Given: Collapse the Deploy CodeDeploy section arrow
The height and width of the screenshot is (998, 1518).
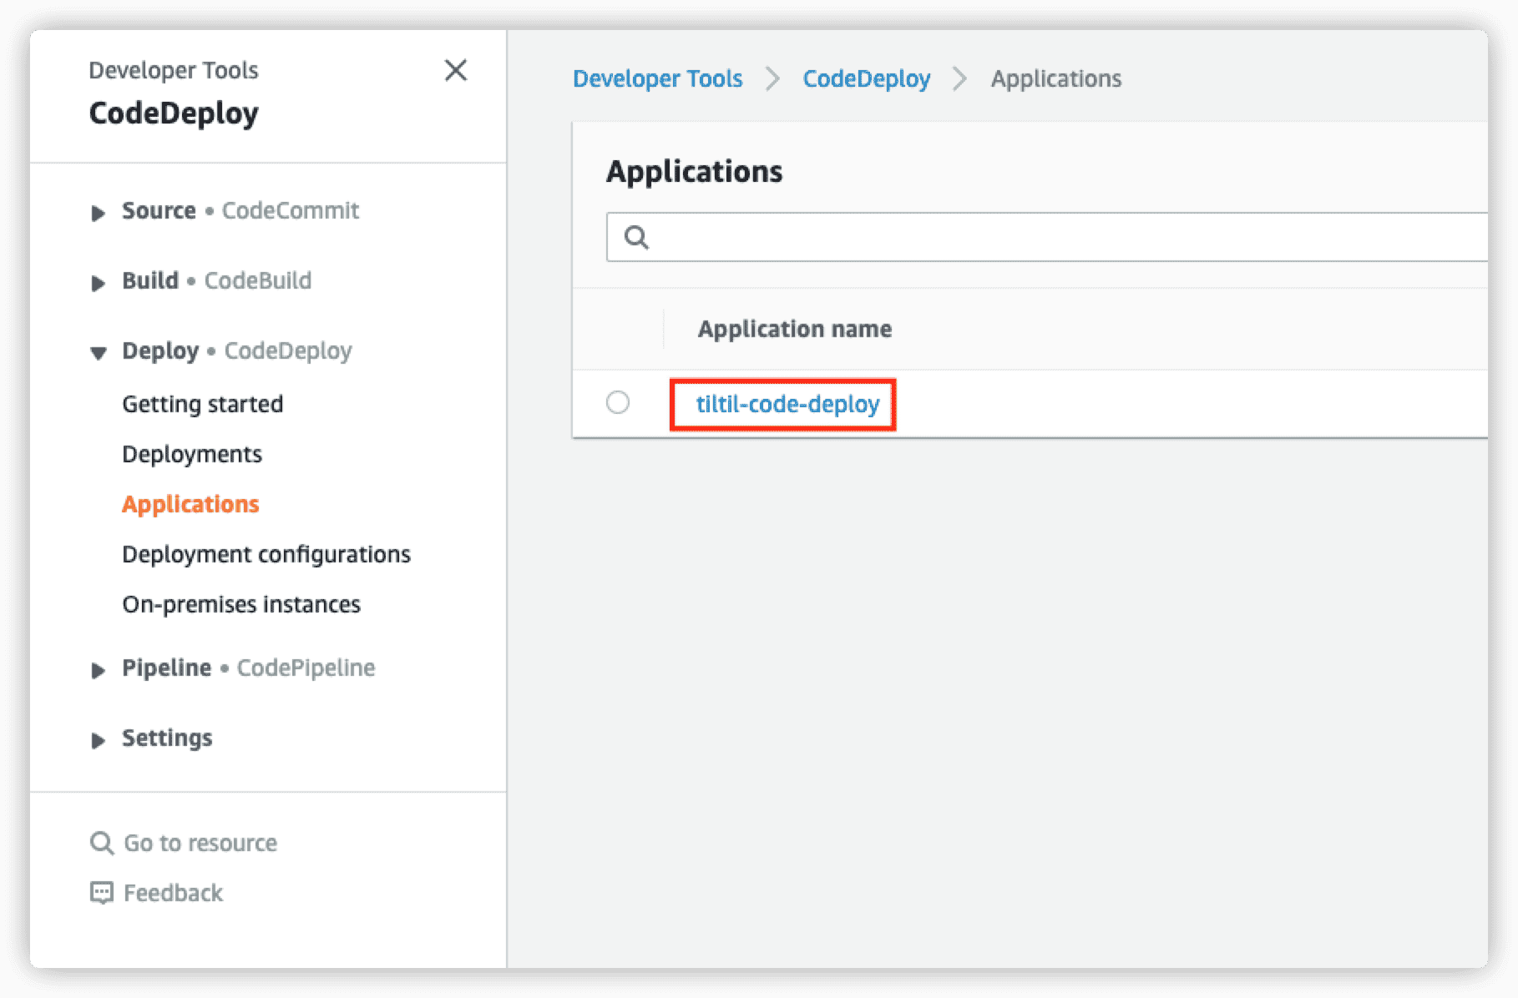Looking at the screenshot, I should (x=98, y=353).
